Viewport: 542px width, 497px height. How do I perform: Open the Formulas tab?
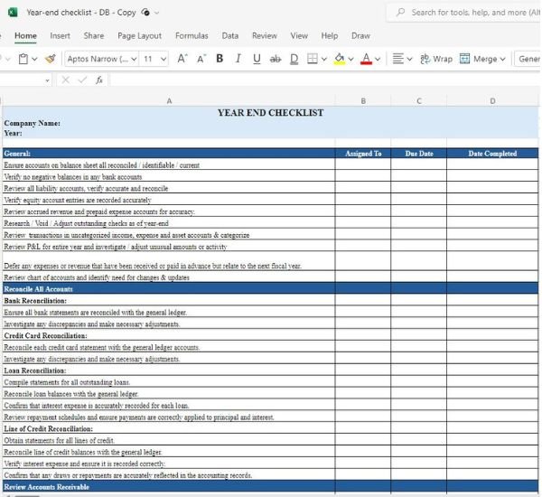click(192, 35)
